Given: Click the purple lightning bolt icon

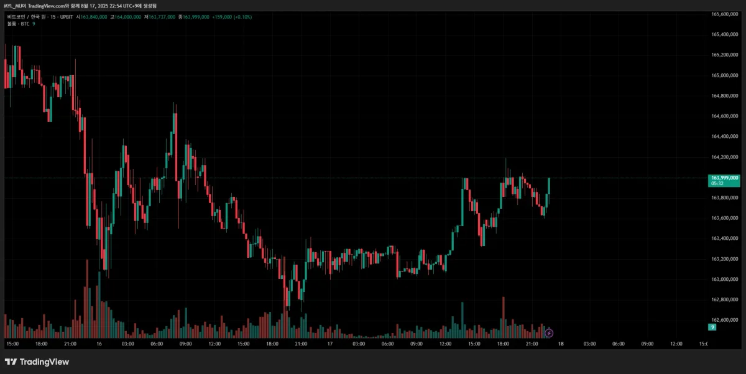Looking at the screenshot, I should pyautogui.click(x=549, y=334).
